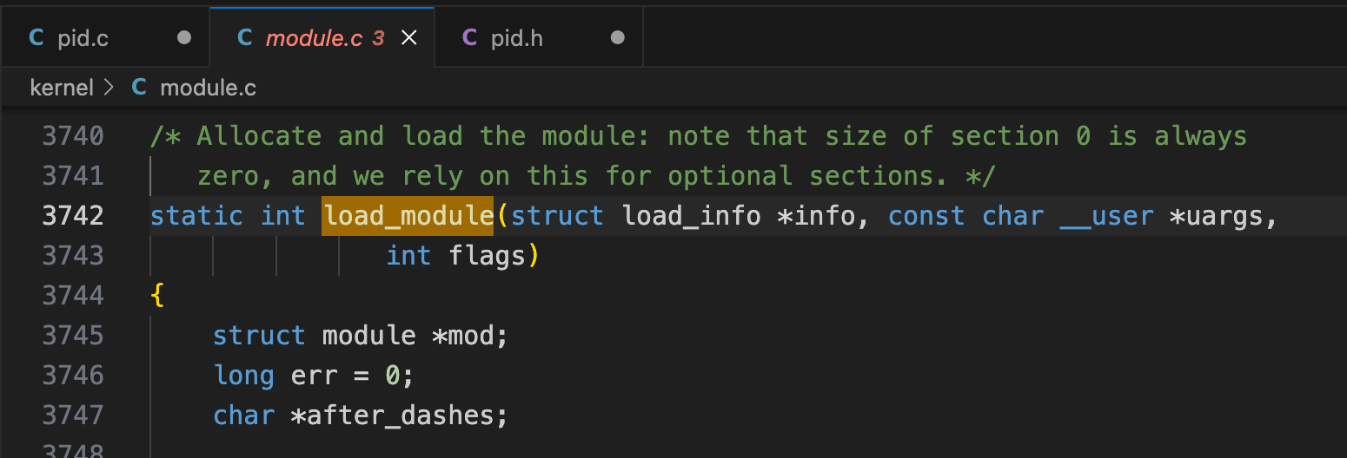Image resolution: width=1347 pixels, height=458 pixels.
Task: Switch to the pid.c tab
Action: tap(83, 38)
